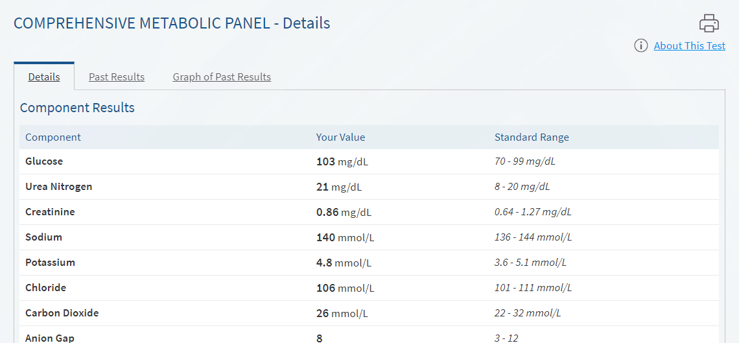Click the Standard Range column header
Screen dimensions: 739x343
532,137
